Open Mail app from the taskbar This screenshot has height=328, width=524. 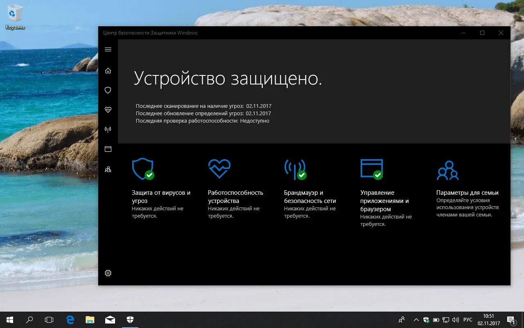click(110, 320)
